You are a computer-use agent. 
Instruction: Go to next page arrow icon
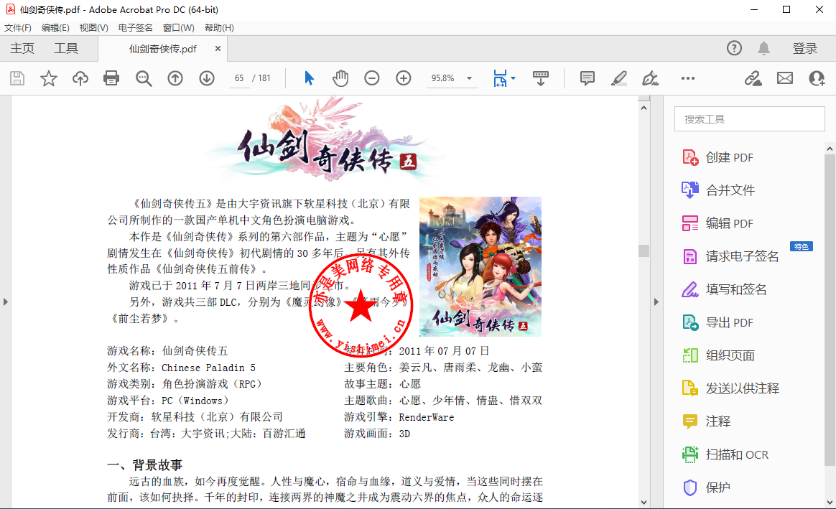[x=207, y=78]
